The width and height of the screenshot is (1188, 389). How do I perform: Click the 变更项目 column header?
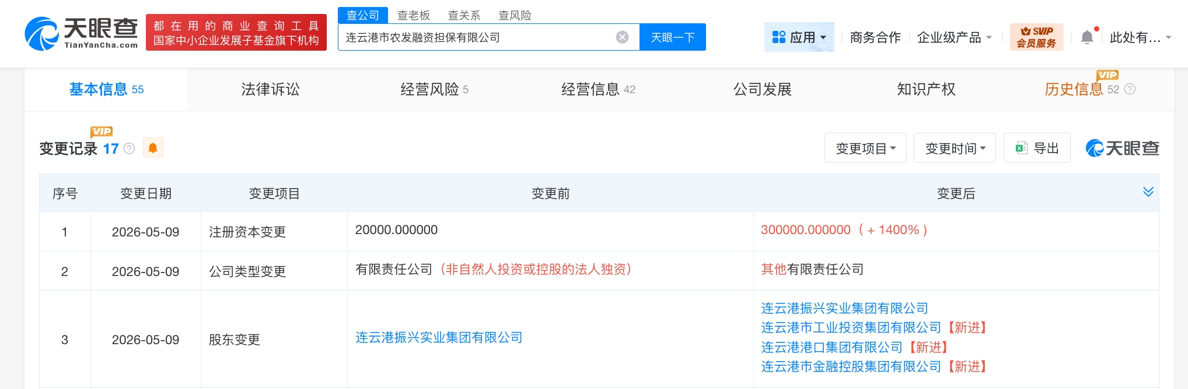(274, 193)
